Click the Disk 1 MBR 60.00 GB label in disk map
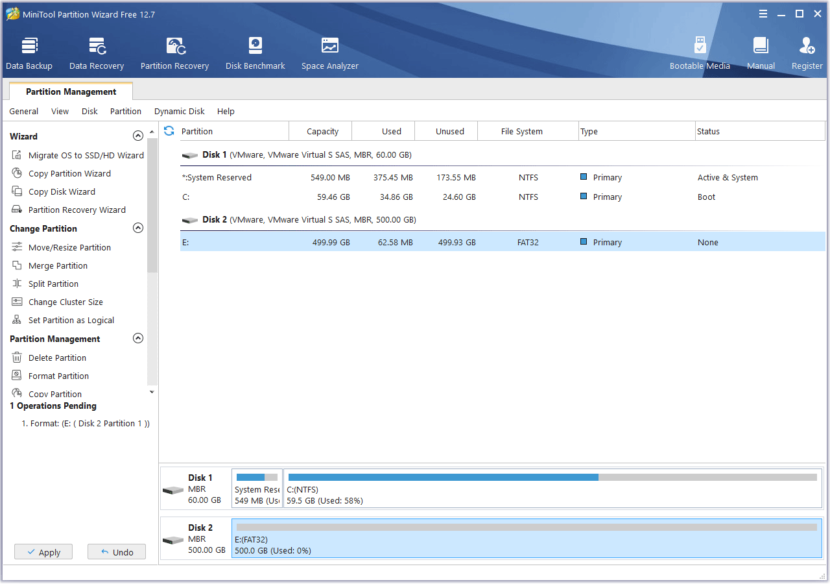This screenshot has height=584, width=830. click(204, 489)
